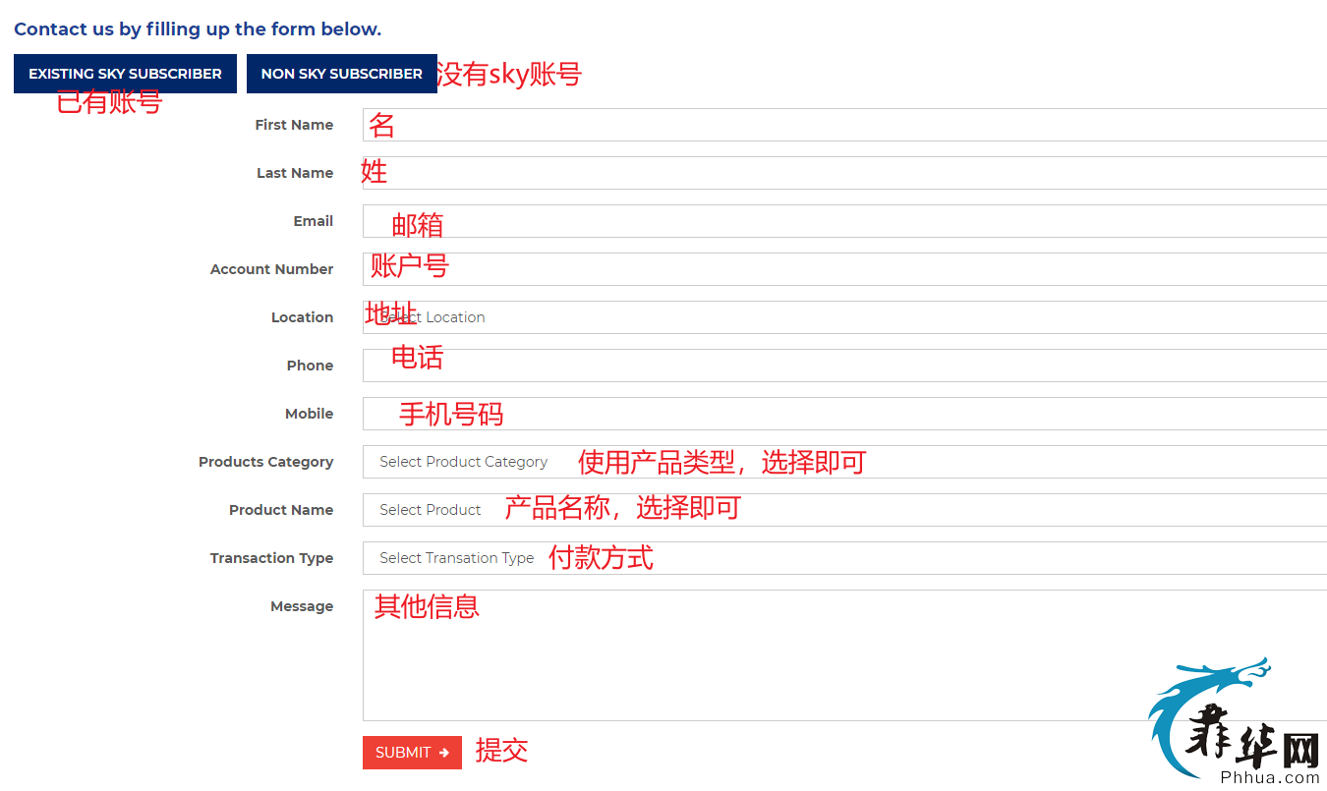Click the First Name label

[294, 125]
